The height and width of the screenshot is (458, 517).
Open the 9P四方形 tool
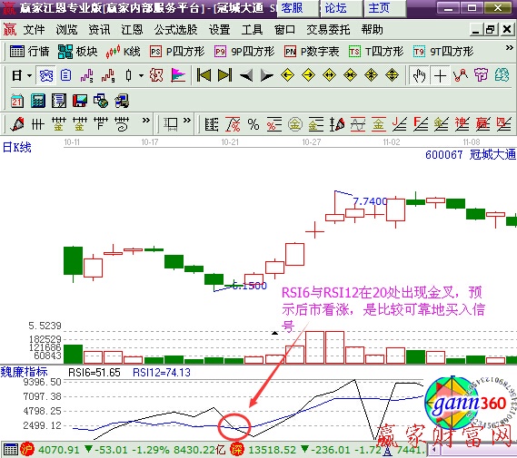point(244,52)
